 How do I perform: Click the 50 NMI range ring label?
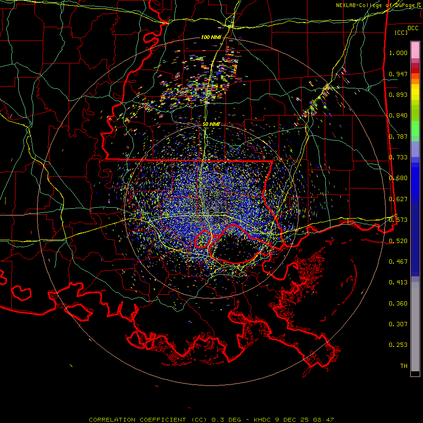coord(211,125)
